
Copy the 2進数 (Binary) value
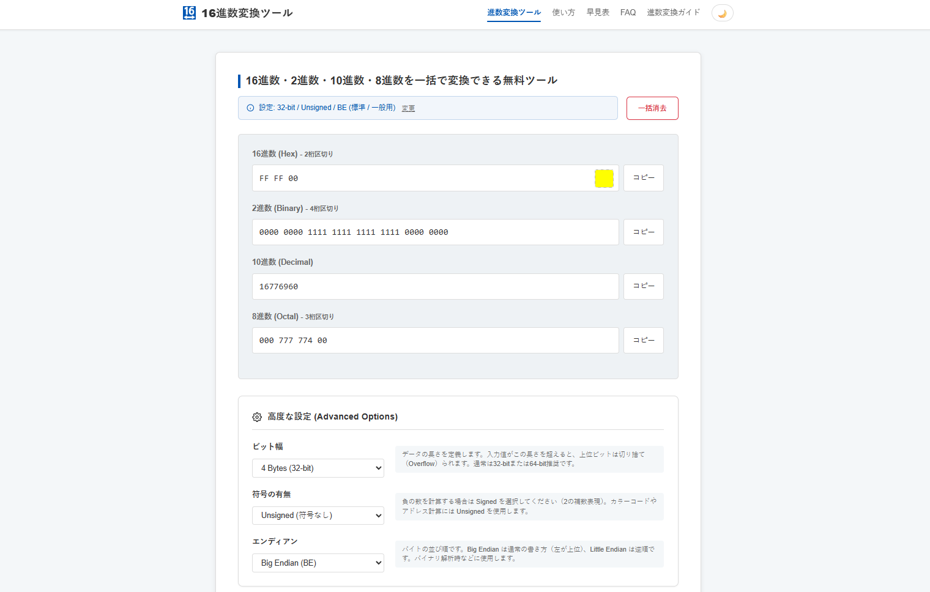643,232
